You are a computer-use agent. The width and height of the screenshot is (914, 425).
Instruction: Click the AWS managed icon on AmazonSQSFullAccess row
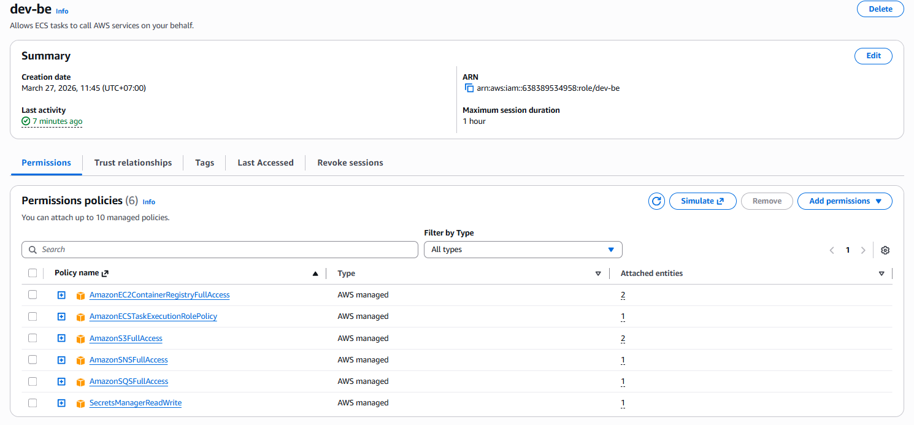pos(80,381)
